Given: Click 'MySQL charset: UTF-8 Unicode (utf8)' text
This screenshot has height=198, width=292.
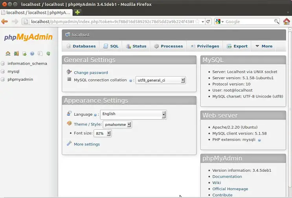Looking at the screenshot, I should tap(248, 96).
